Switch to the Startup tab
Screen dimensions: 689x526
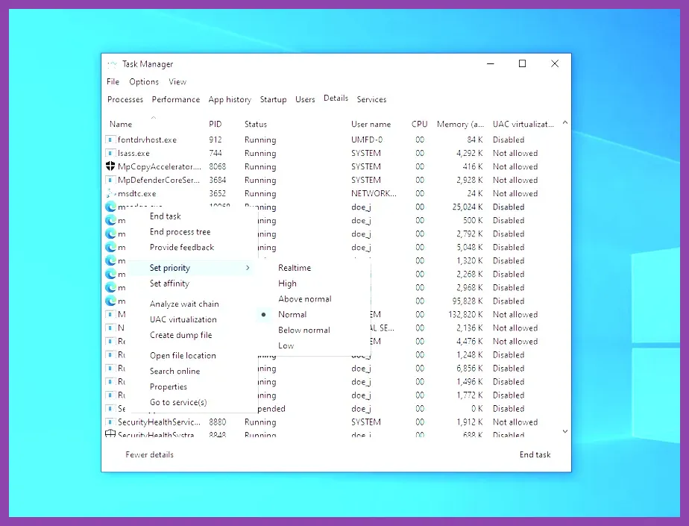pos(274,99)
